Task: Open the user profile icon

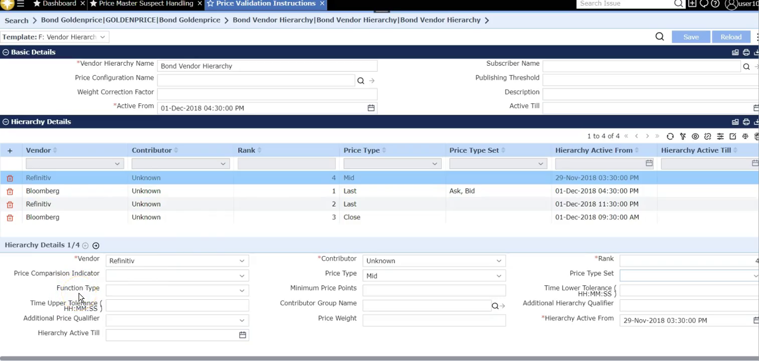Action: point(731,4)
